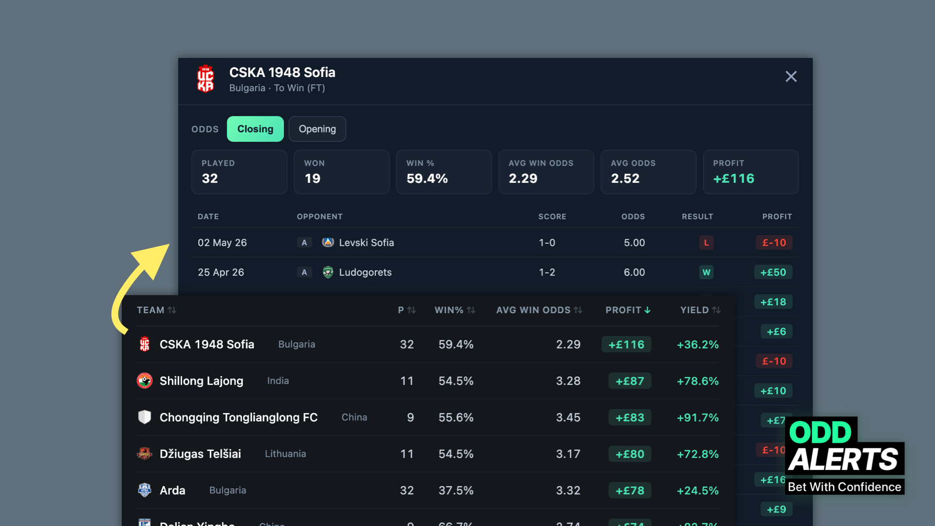
Task: Click the OPPONENT column header
Action: pos(319,217)
